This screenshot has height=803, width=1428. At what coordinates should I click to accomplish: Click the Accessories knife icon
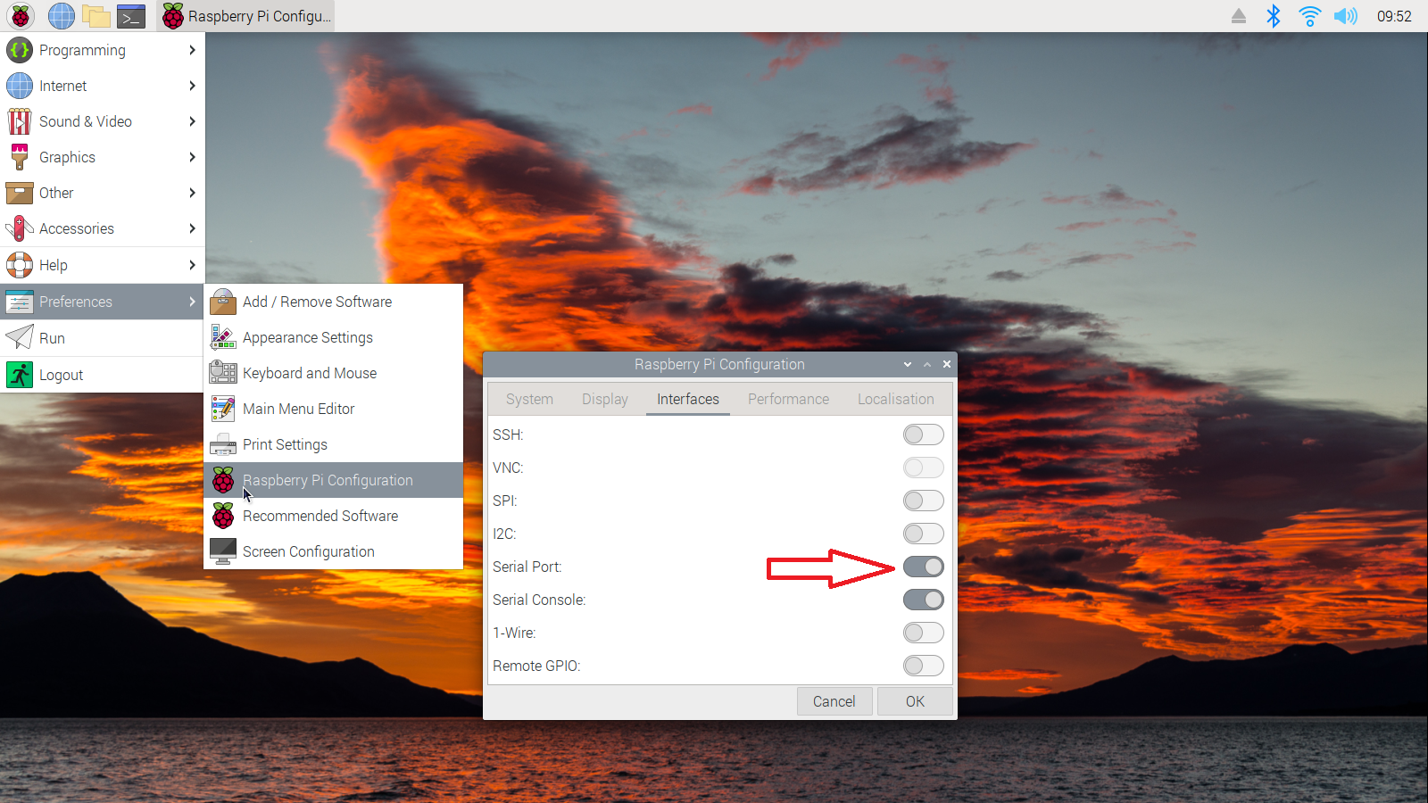pyautogui.click(x=20, y=228)
